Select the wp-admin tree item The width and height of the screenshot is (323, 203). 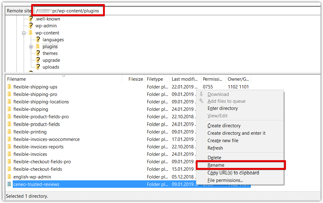[46, 26]
